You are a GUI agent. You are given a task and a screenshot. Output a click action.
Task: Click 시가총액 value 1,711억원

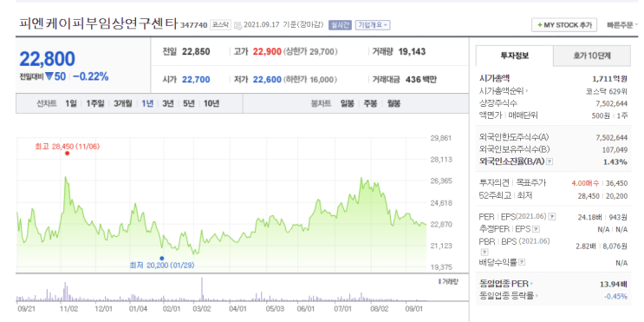click(610, 79)
